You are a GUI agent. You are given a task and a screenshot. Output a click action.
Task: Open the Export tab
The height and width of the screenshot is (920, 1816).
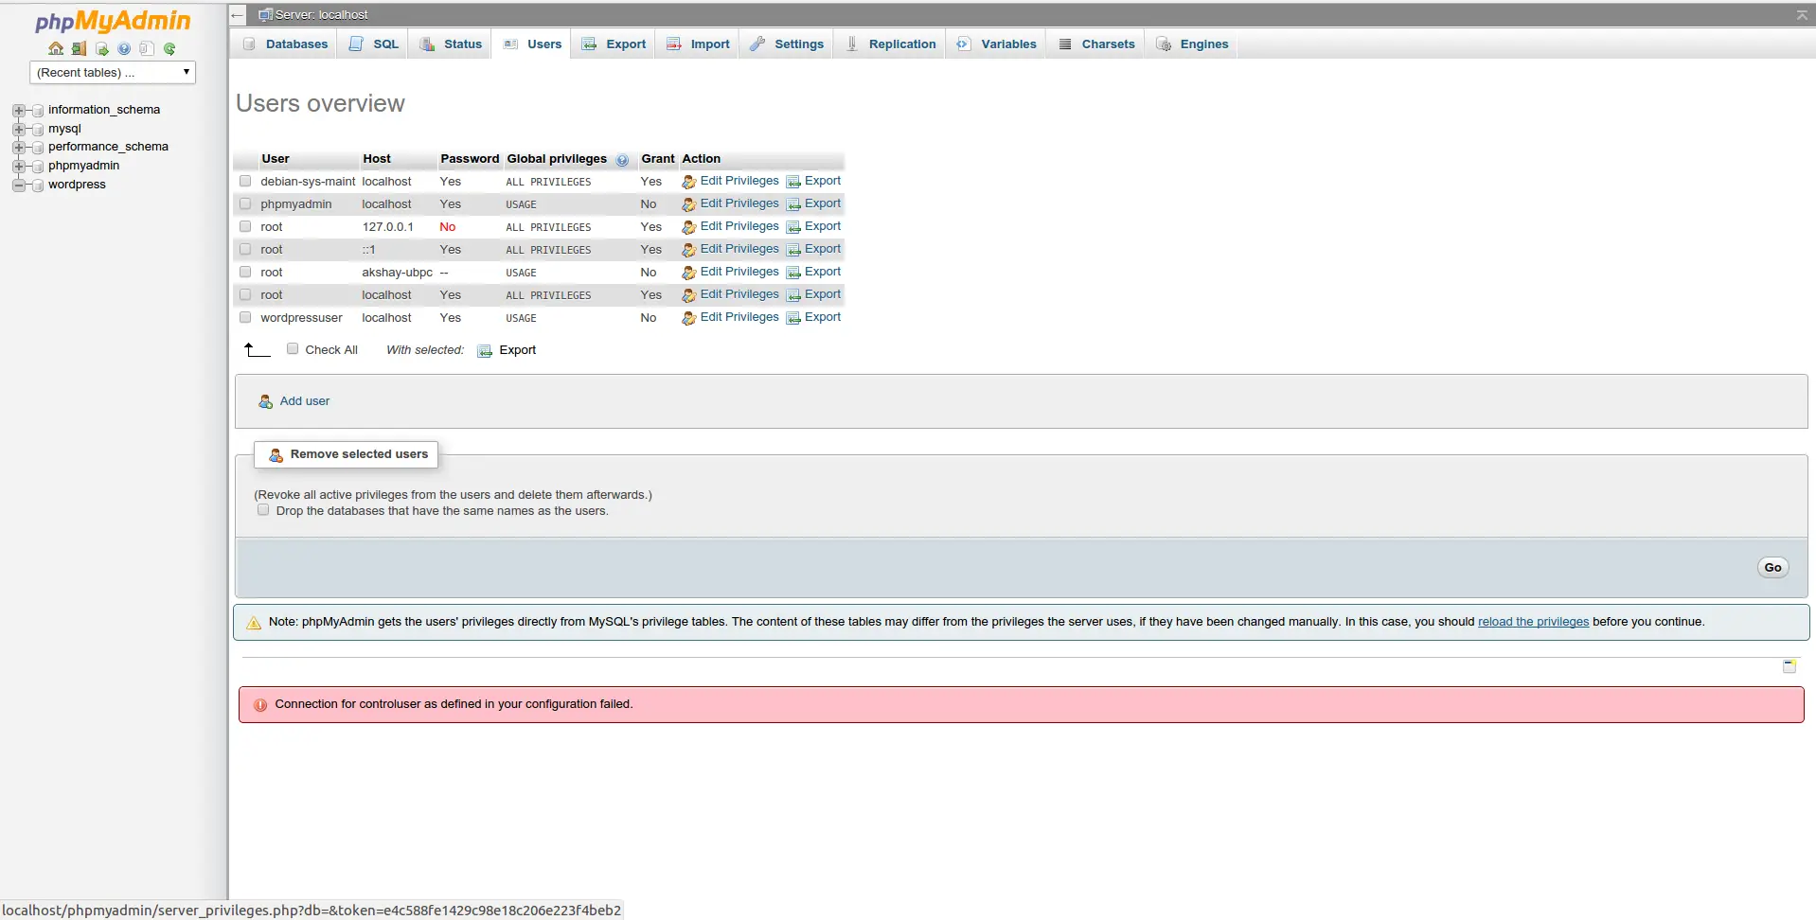614,44
